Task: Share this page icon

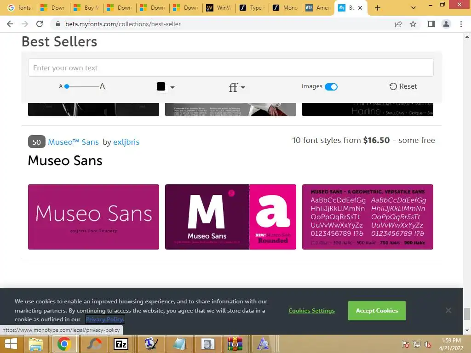Action: [398, 24]
